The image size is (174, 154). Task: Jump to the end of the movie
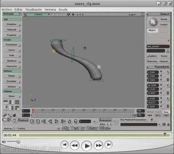click(x=109, y=145)
